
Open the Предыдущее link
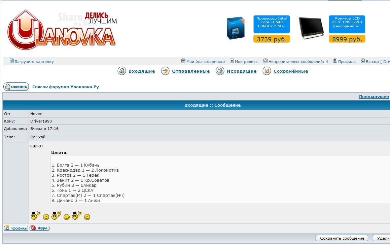(375, 96)
